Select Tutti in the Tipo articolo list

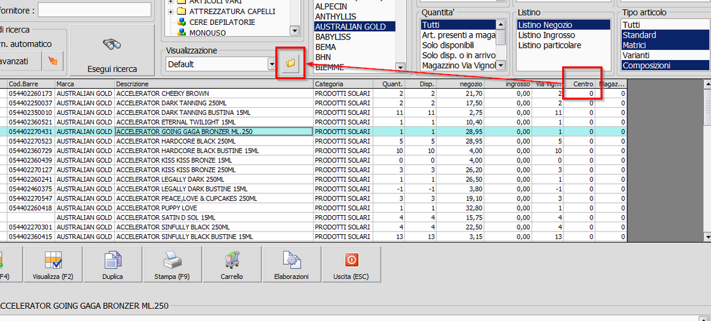pos(666,25)
